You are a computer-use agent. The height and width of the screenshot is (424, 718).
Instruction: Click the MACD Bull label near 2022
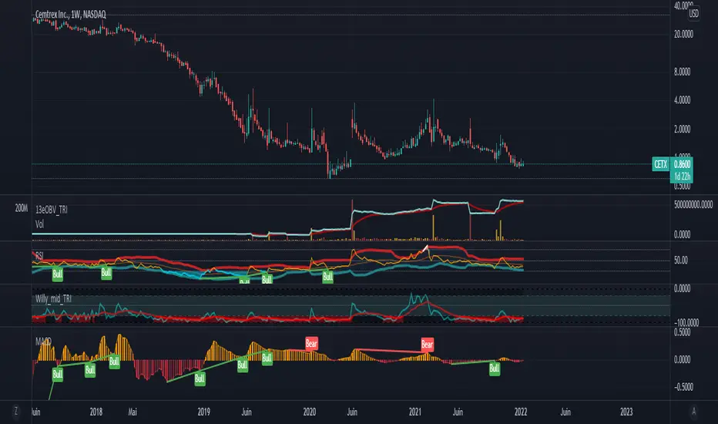[494, 368]
